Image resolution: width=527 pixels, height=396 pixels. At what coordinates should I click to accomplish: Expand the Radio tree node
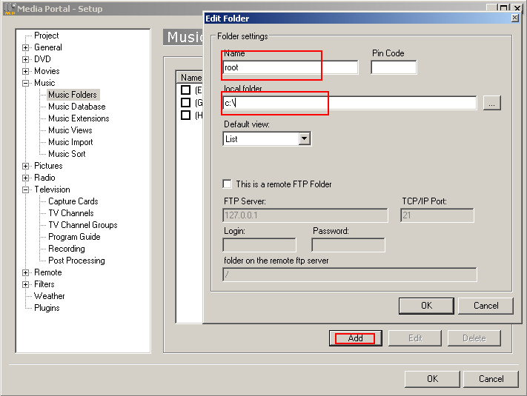point(25,178)
